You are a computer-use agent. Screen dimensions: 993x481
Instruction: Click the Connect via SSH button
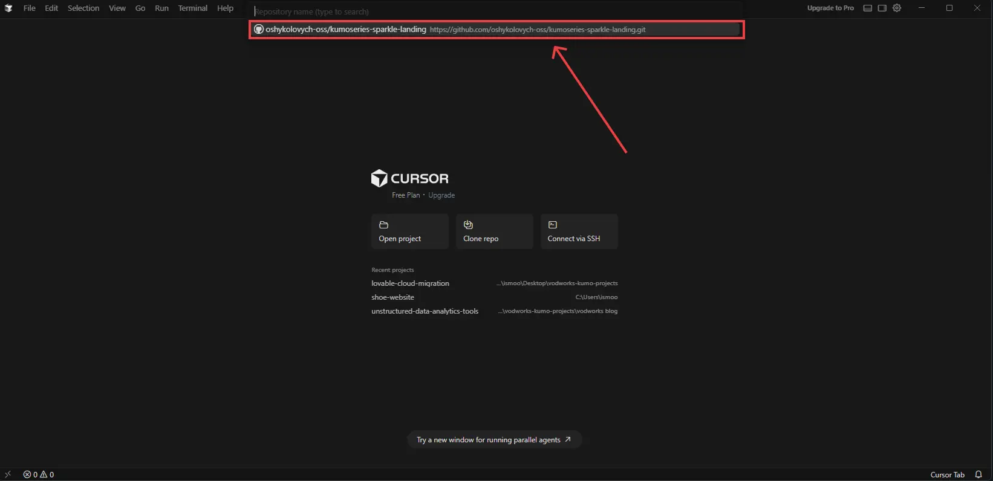579,231
